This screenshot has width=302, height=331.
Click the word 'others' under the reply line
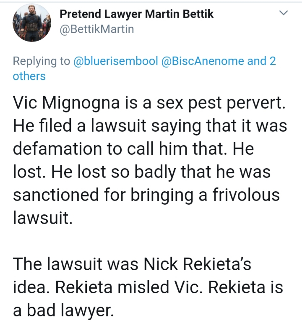29,76
